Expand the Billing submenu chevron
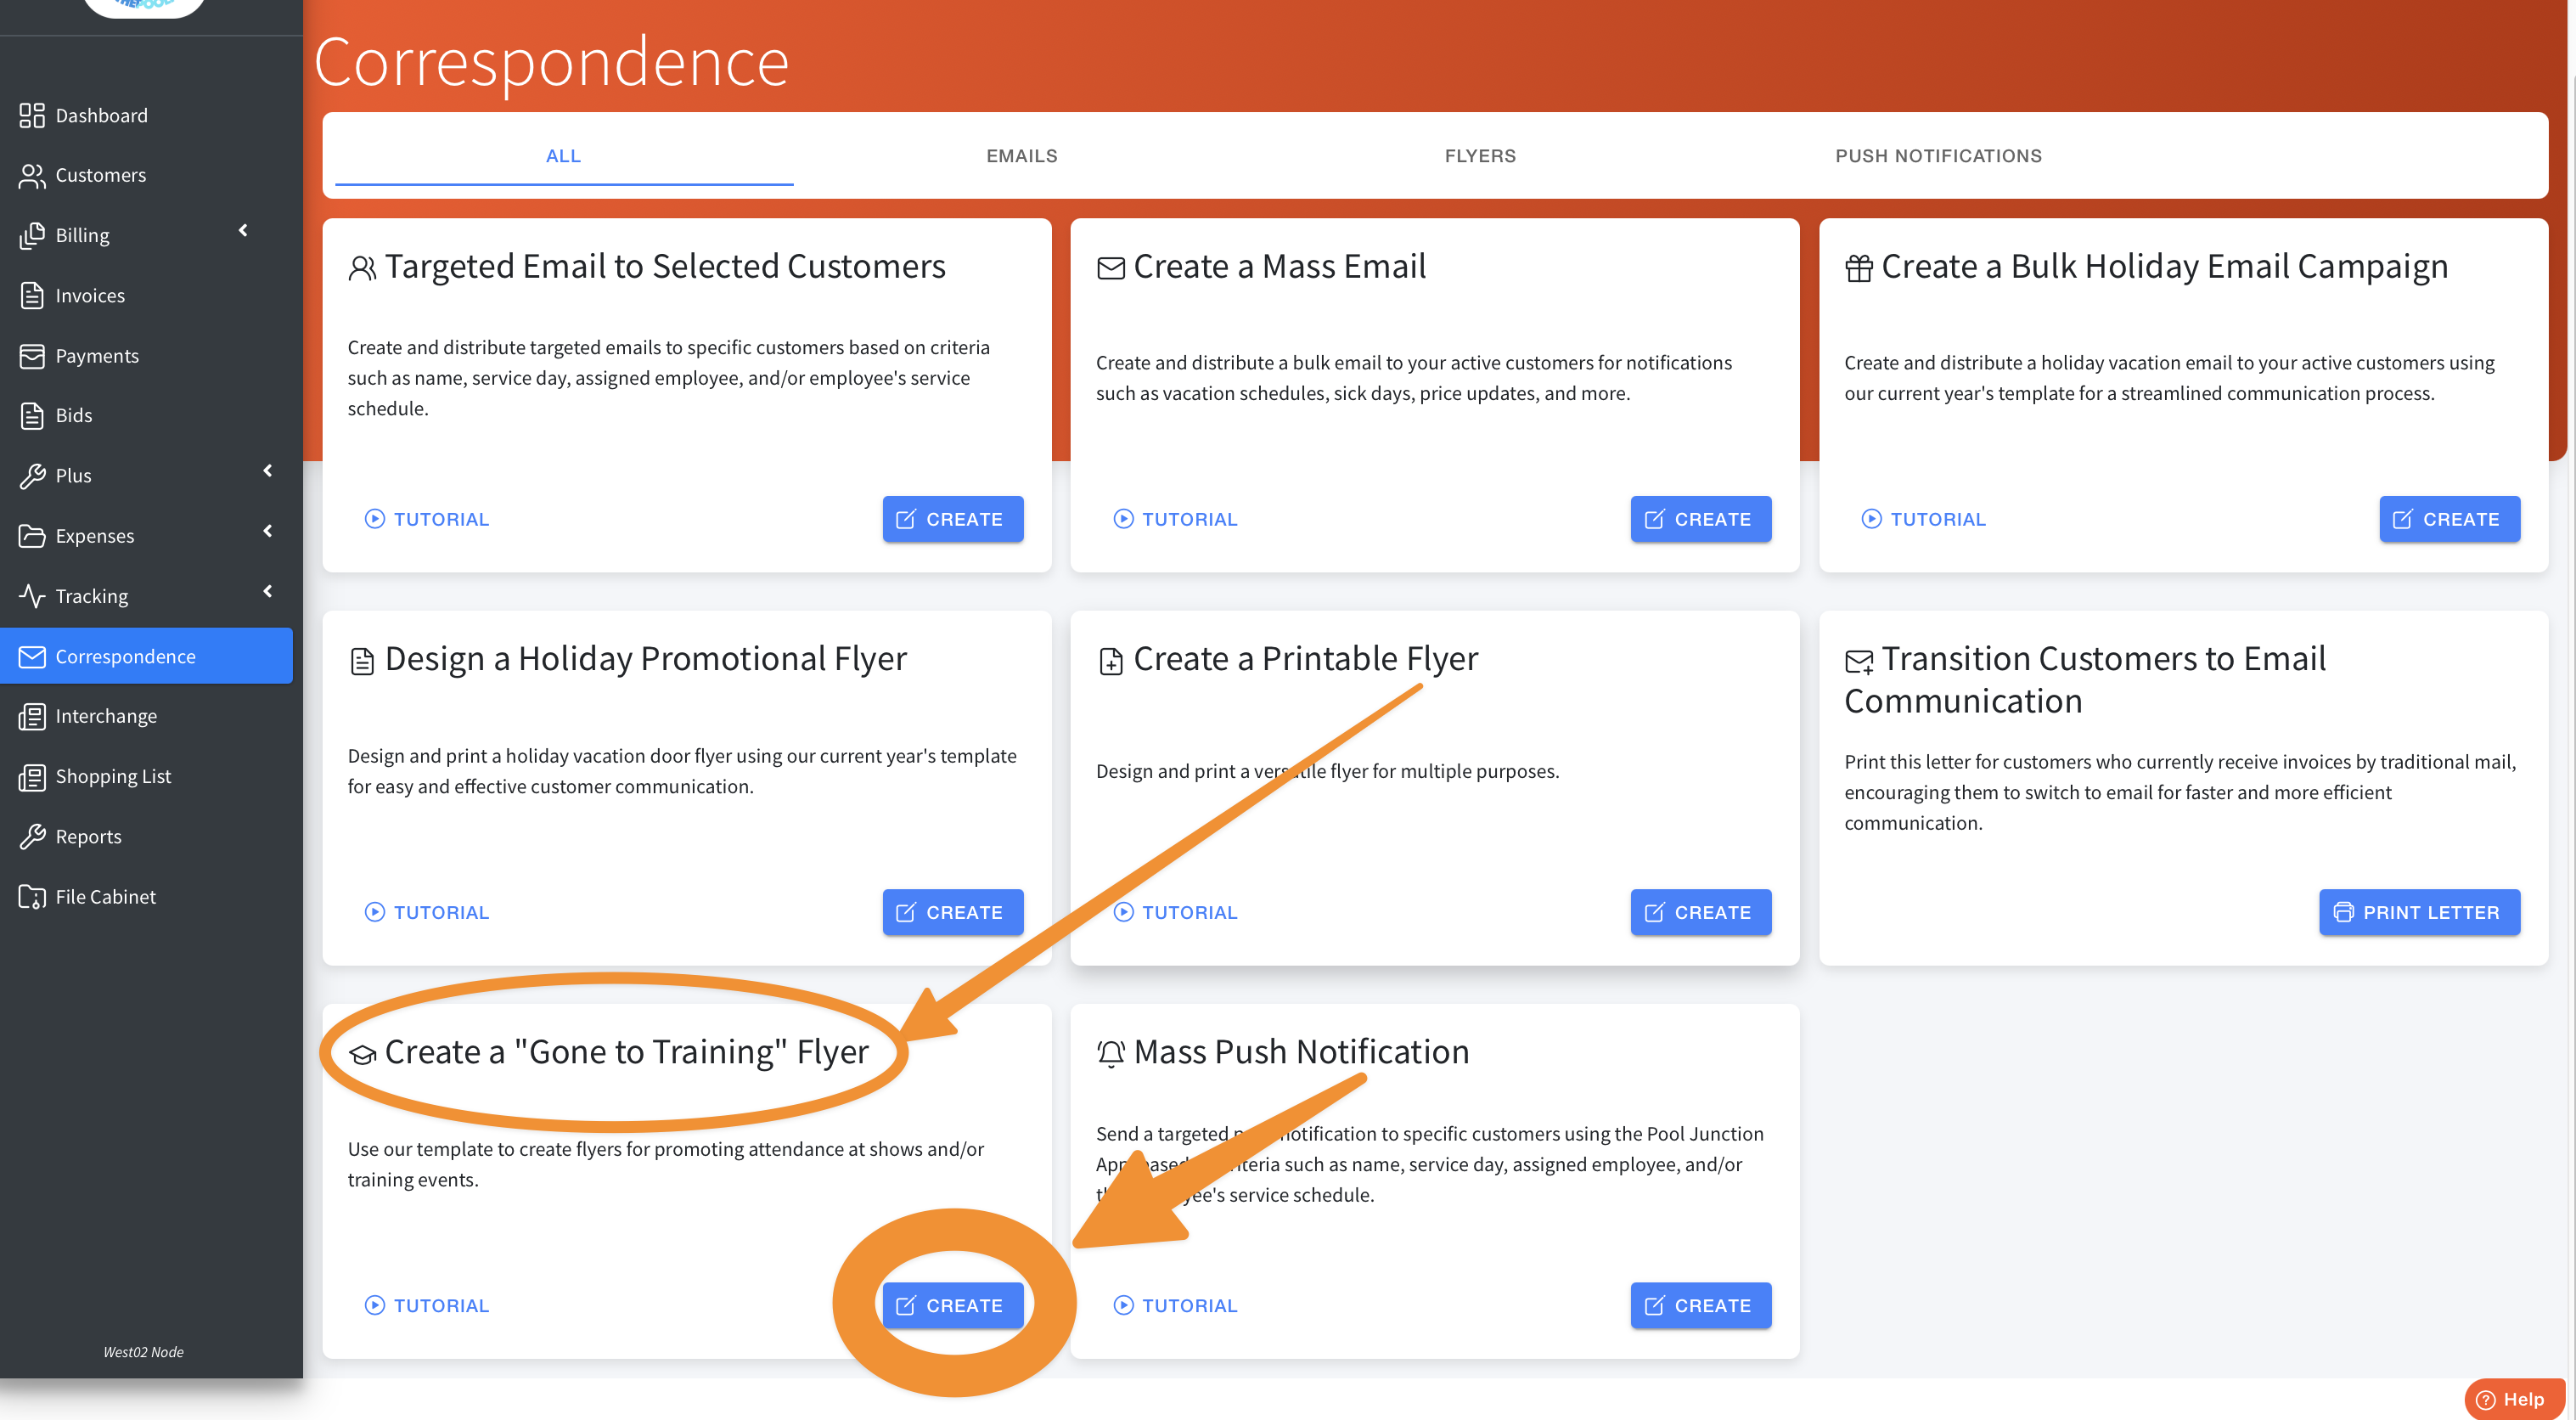The width and height of the screenshot is (2576, 1420). coord(243,231)
